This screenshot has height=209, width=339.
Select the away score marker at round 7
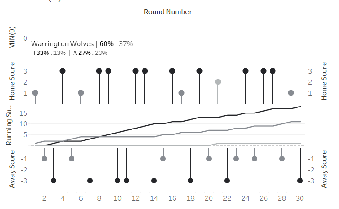[90, 181]
